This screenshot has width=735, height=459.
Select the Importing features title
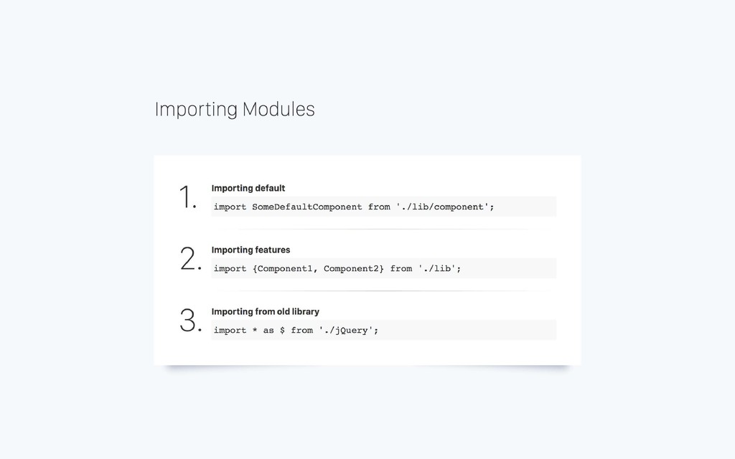pyautogui.click(x=251, y=250)
